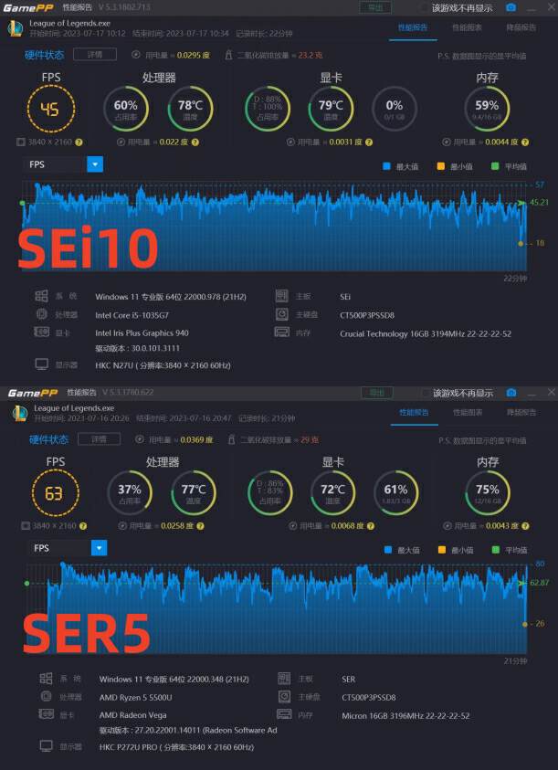
Task: Toggle 最大值 legend checkbox on top chart
Action: [x=387, y=166]
